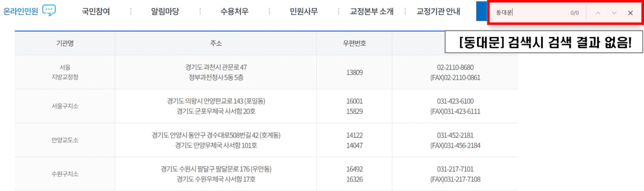Viewport: 644px width, 191px height.
Task: Select the 안양교도소 institution cell
Action: [65, 140]
